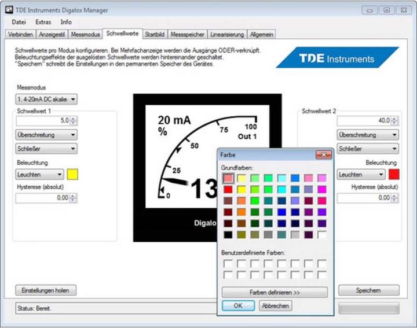Screen dimensions: 417x328
Task: Open Schwellwert 1 Schließer dropdown
Action: pyautogui.click(x=46, y=149)
